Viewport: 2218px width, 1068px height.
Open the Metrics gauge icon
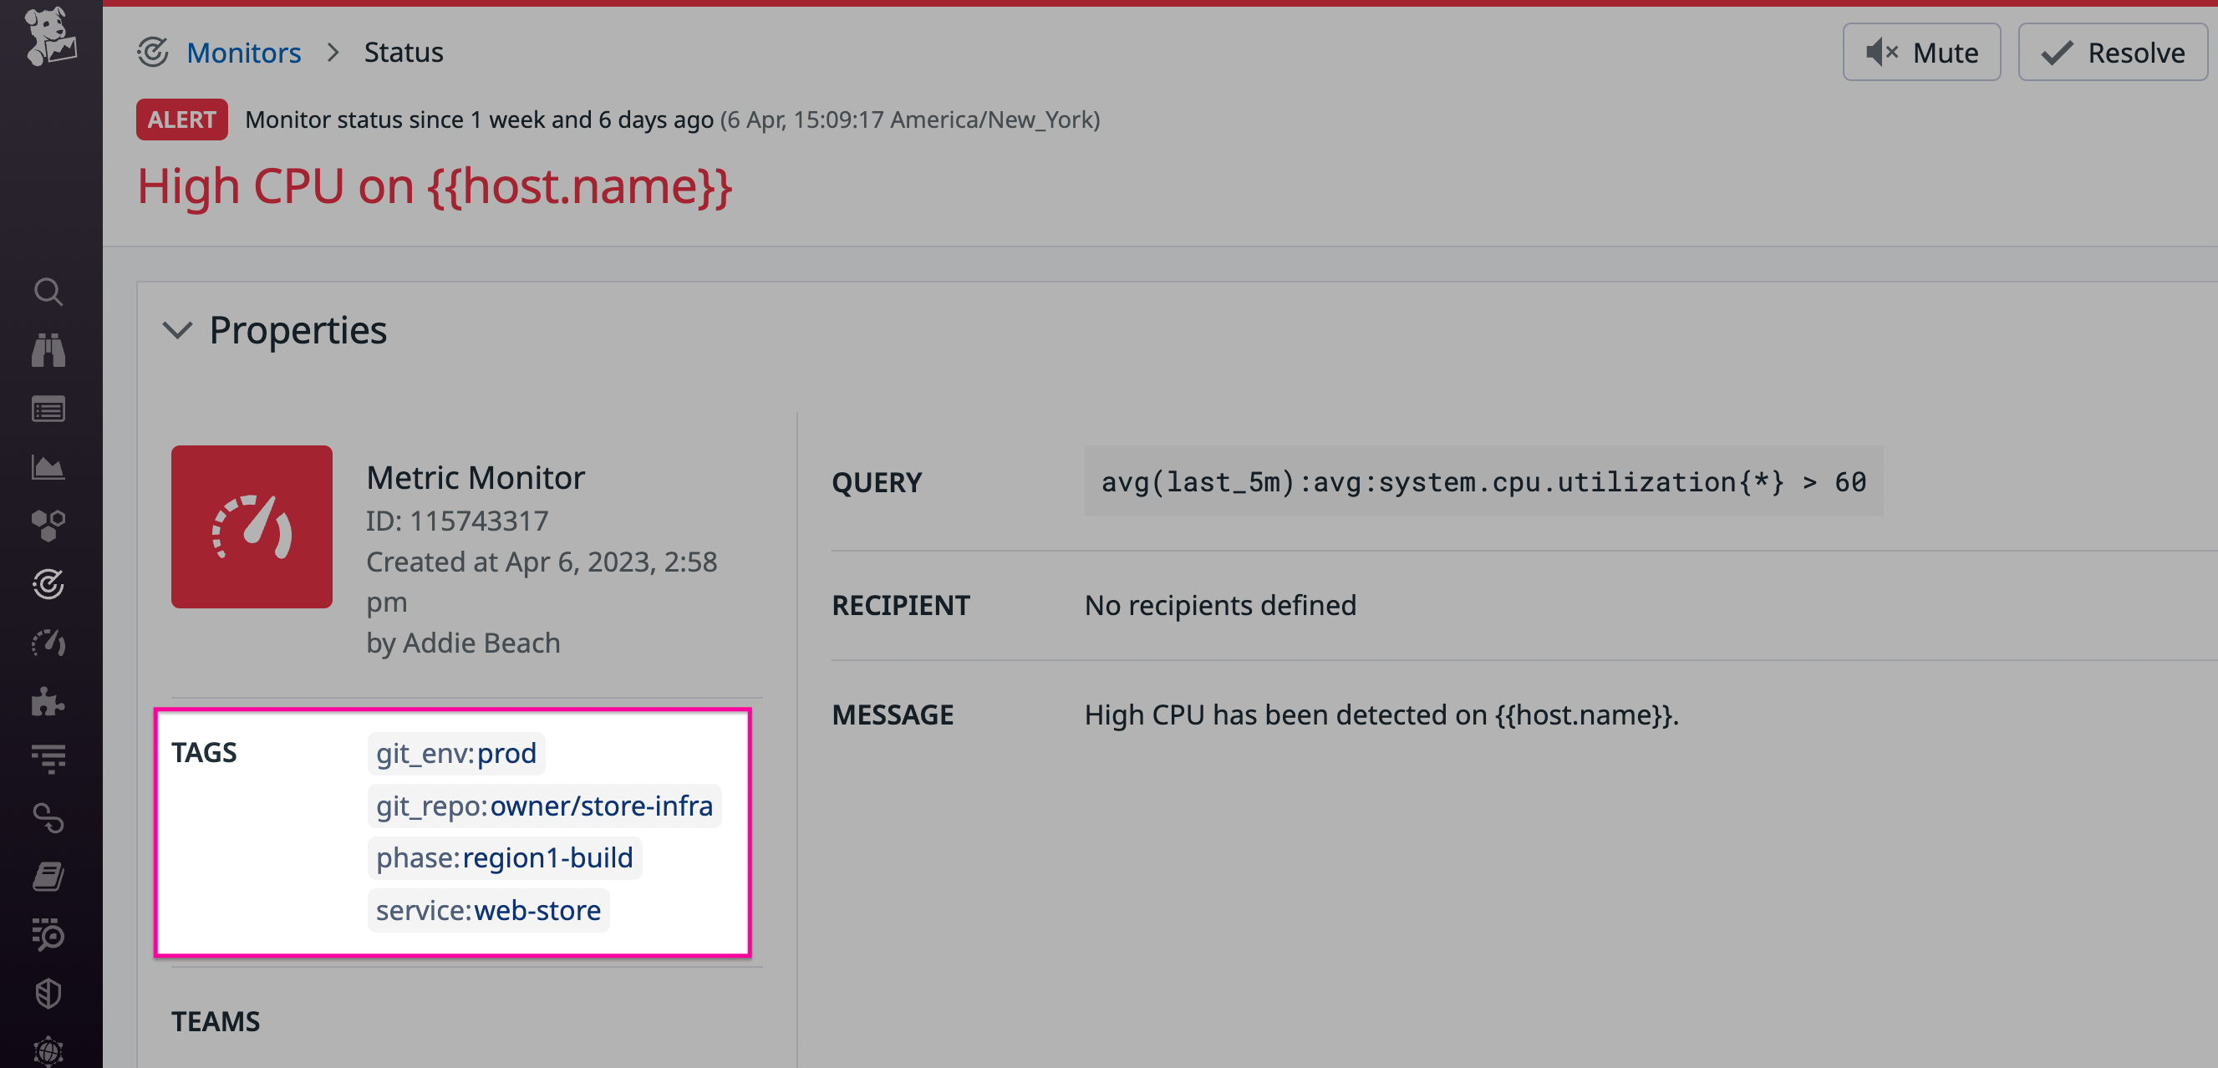pos(49,643)
